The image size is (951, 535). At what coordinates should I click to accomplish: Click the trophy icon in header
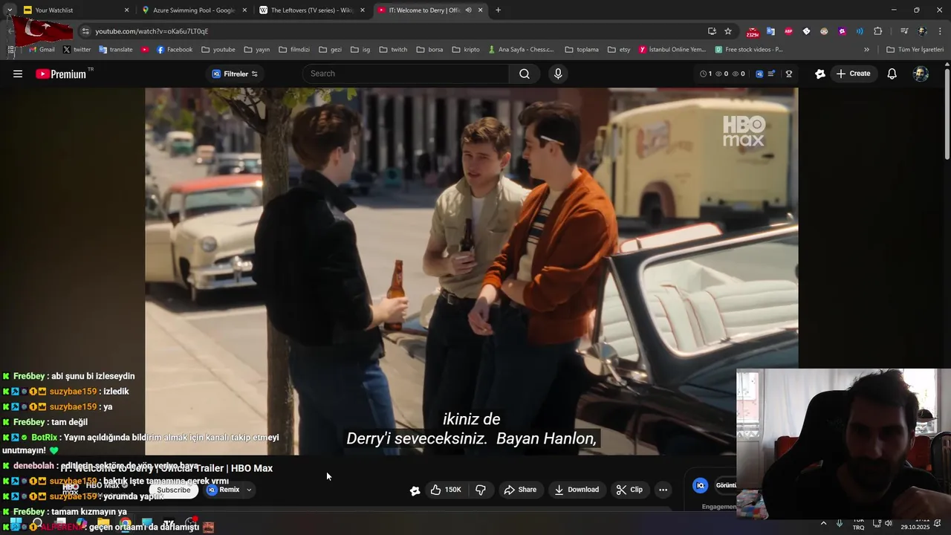[789, 74]
